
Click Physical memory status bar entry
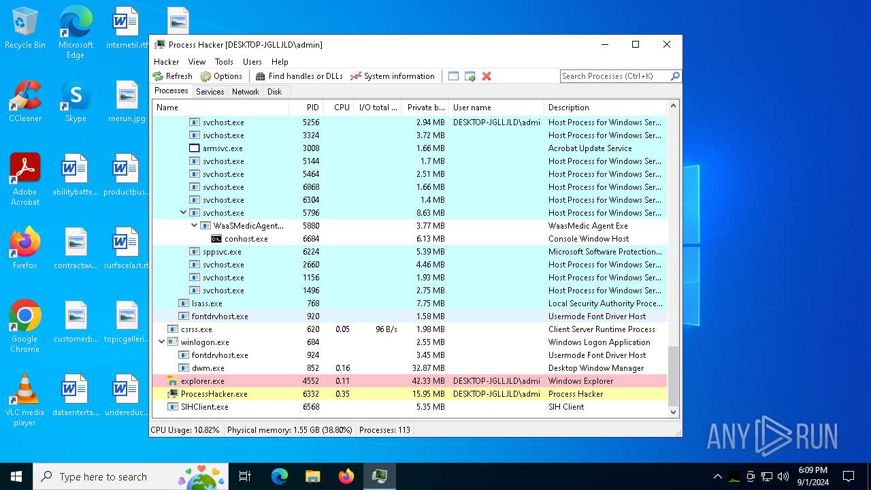(x=290, y=430)
